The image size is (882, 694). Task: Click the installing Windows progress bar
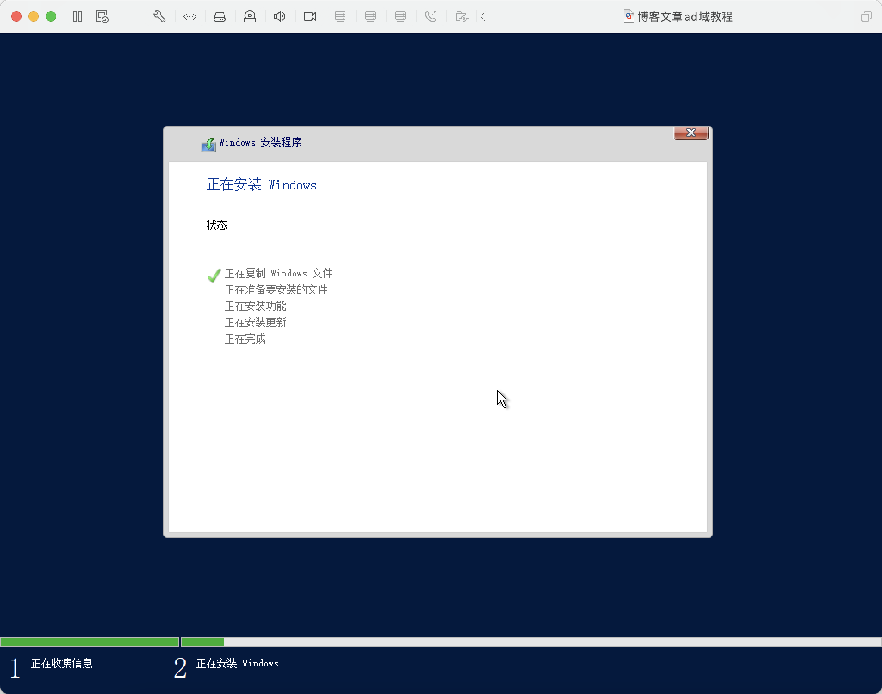pos(531,642)
